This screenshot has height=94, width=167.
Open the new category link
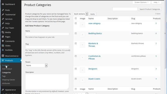94,23
